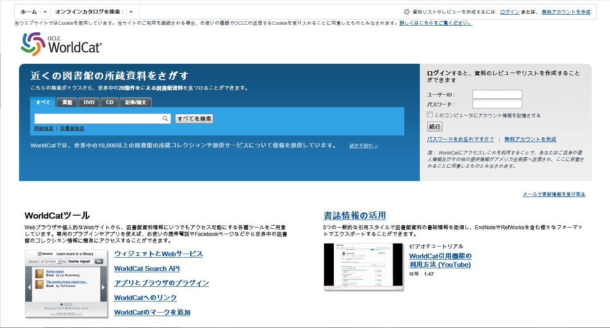Expand the ホーム dropdown arrow

(45, 12)
